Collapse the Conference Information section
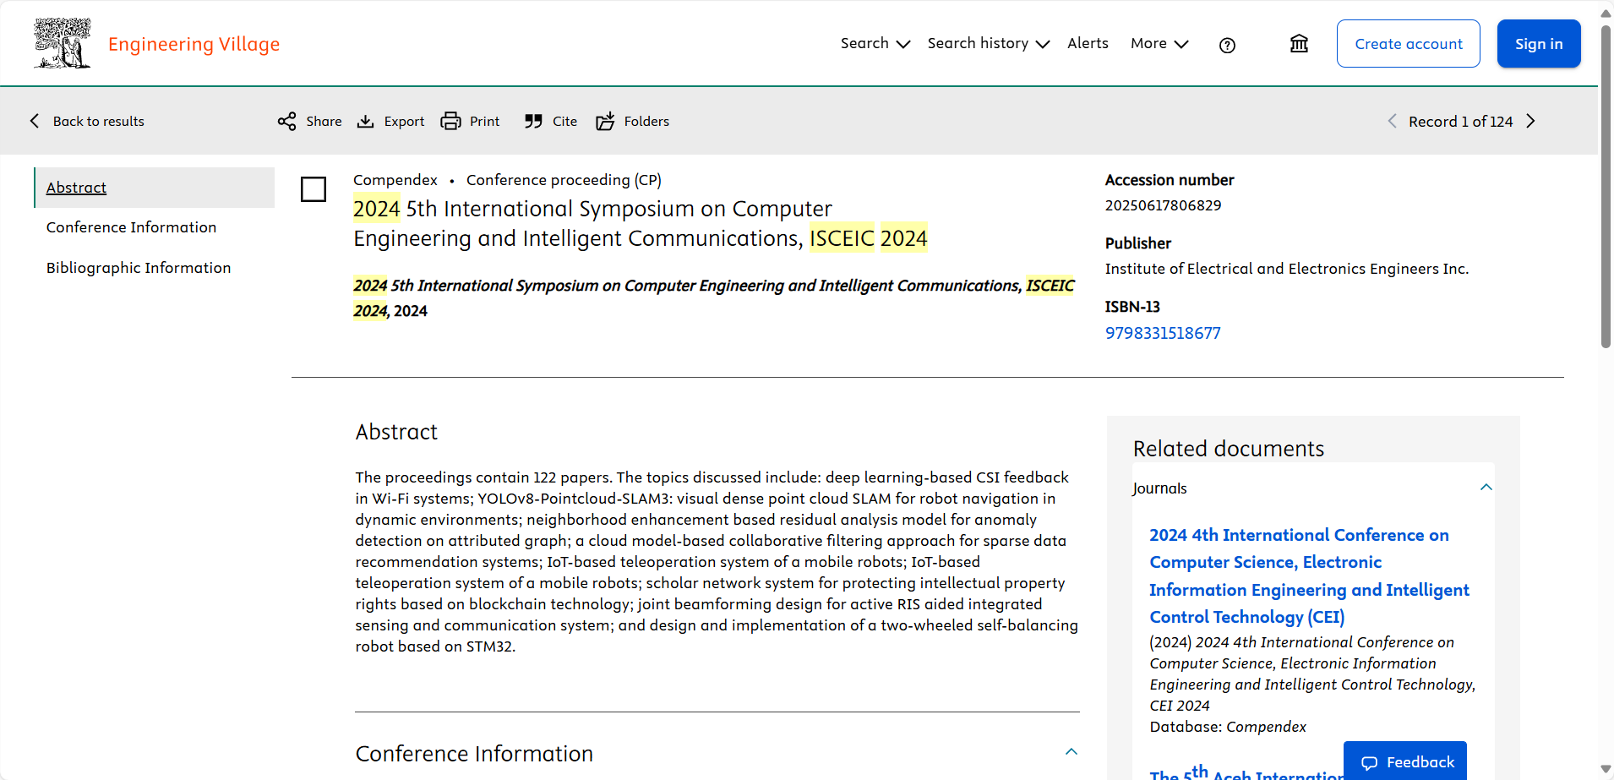This screenshot has height=780, width=1614. click(x=1071, y=752)
